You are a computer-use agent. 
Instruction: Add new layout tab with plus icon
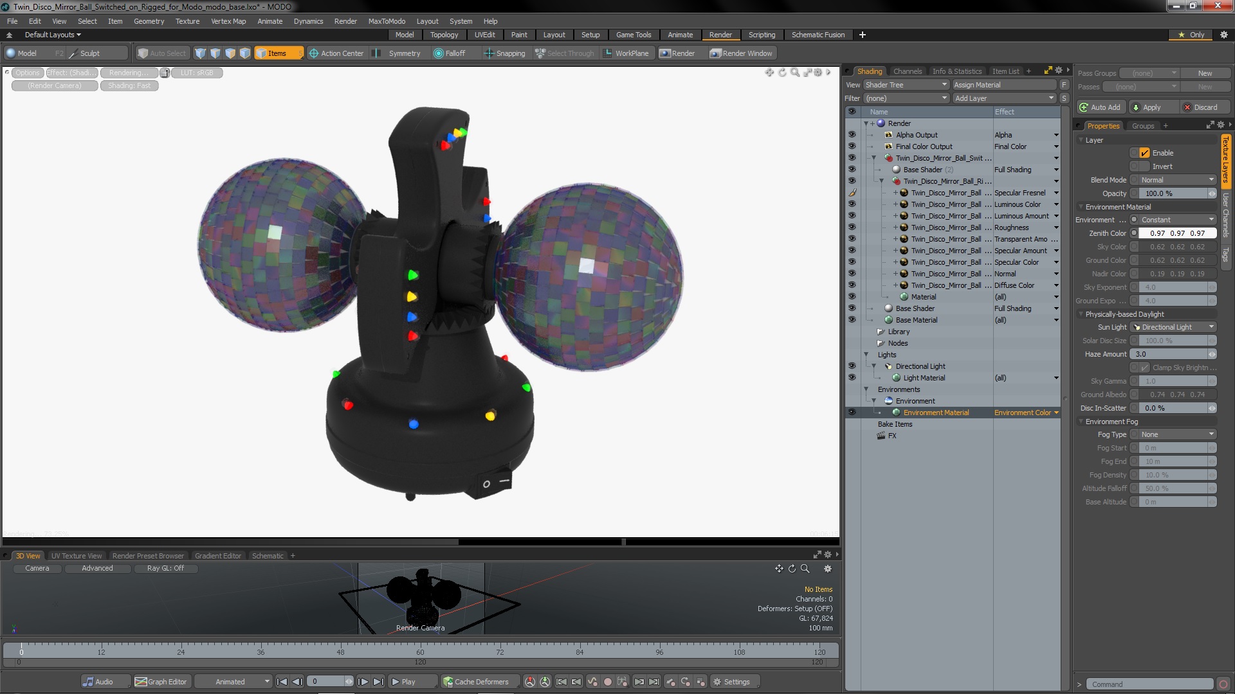point(862,35)
